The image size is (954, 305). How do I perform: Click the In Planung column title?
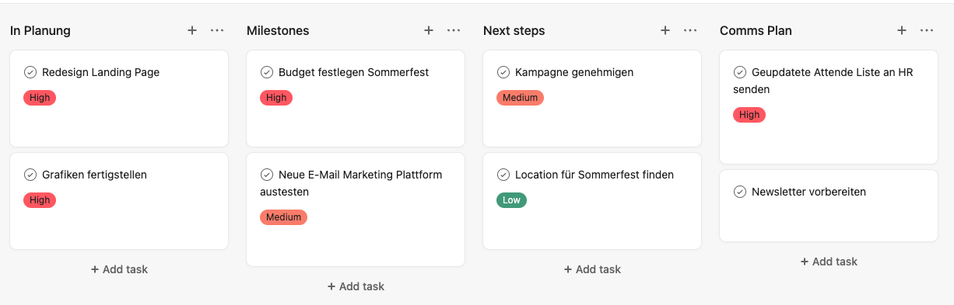pos(40,30)
